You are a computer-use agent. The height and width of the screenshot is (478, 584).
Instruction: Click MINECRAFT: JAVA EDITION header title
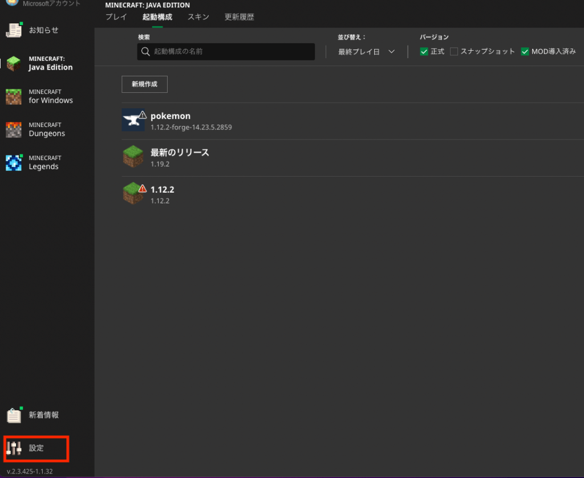148,5
